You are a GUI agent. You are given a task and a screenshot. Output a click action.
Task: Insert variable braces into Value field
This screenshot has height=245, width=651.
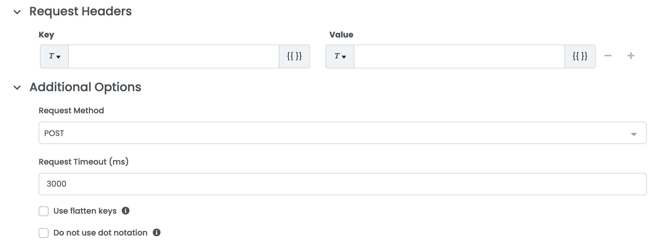tap(580, 56)
